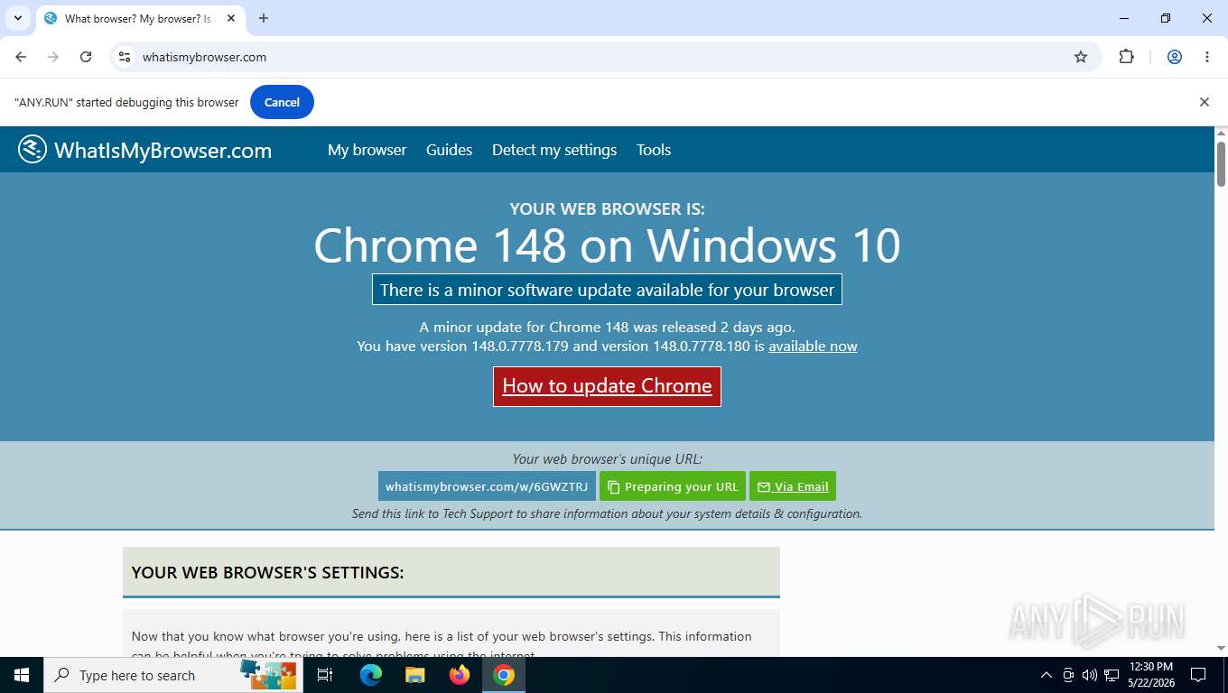Click the 'minor software update available' notice

click(x=607, y=290)
